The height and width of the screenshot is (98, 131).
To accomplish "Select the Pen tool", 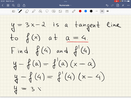I will 20,11.
